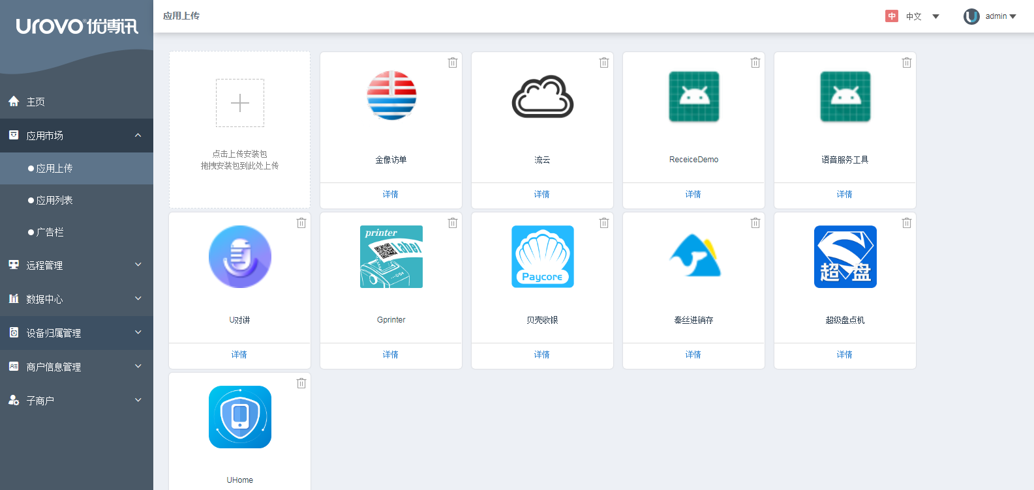
Task: Click trash icon on 语音服务工具 card
Action: [907, 63]
